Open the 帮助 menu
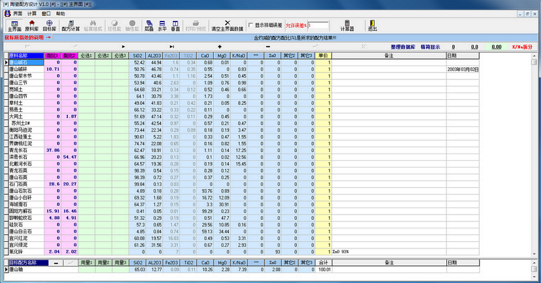The width and height of the screenshot is (541, 283). [61, 13]
